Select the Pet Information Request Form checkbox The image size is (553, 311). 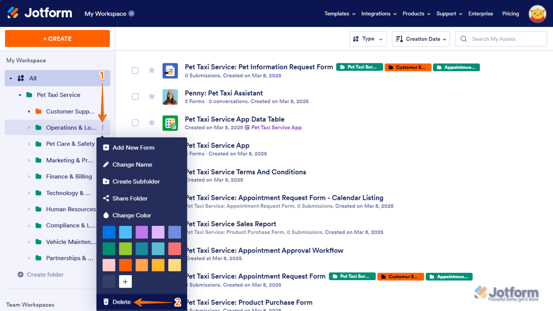click(135, 70)
